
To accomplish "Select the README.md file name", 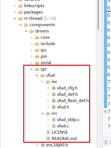I will (64, 139).
